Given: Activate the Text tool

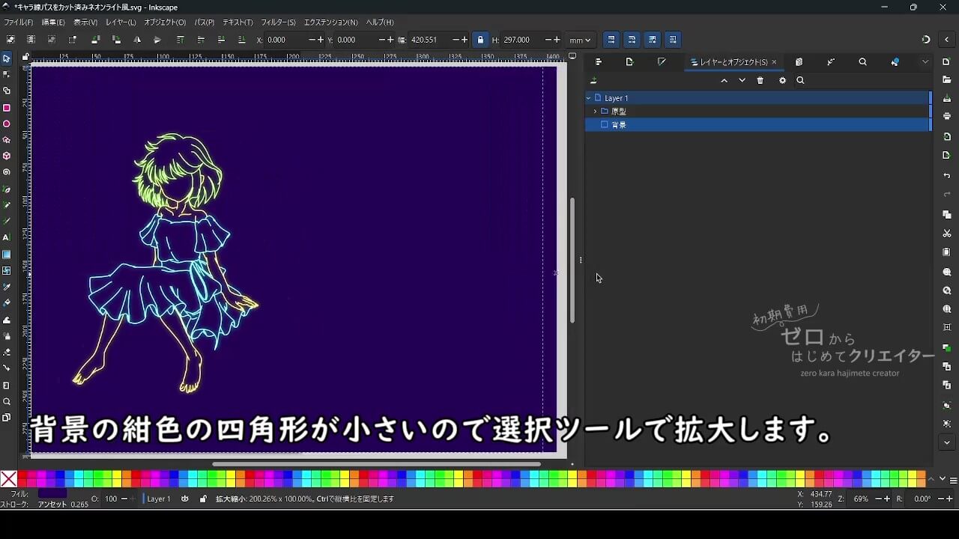Looking at the screenshot, I should coord(7,237).
